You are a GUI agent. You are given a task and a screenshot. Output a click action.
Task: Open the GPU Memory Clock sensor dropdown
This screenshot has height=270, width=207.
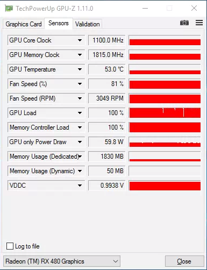pos(80,55)
